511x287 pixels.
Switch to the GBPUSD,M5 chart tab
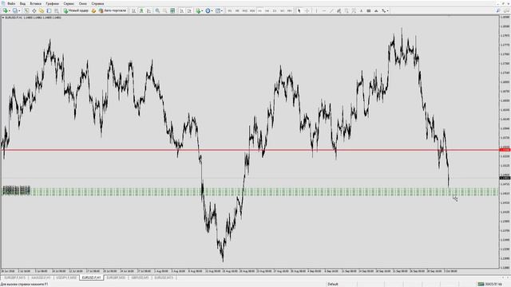pos(140,277)
